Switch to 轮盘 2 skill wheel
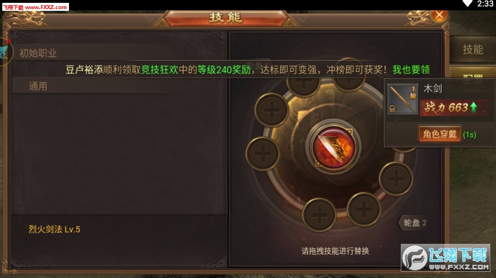The width and height of the screenshot is (496, 278). pos(414,223)
